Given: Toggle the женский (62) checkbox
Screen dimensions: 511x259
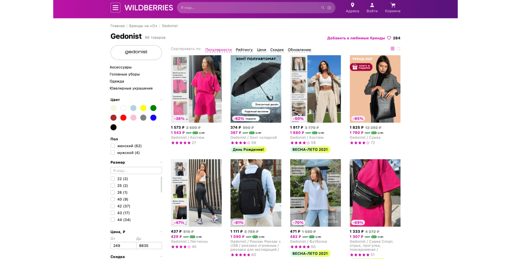Looking at the screenshot, I should [x=113, y=146].
